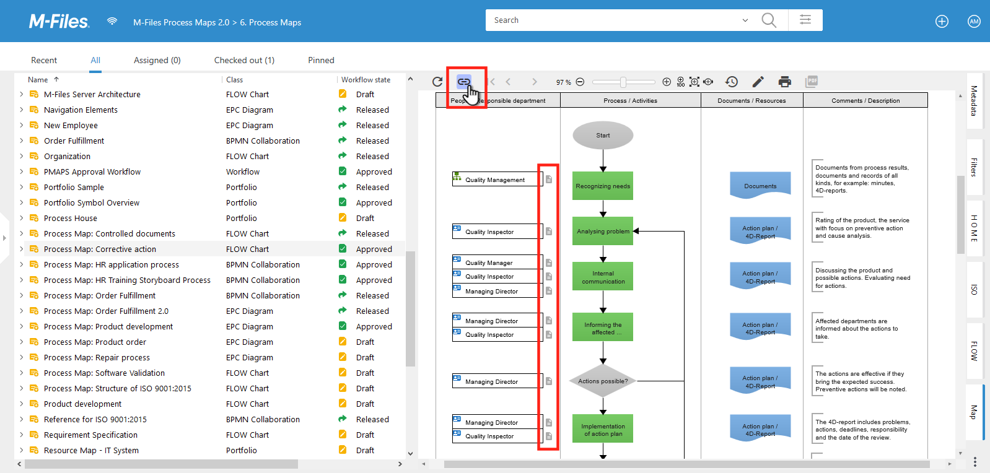Screen dimensions: 990x473
Task: Click the pencil edit icon
Action: (x=758, y=82)
